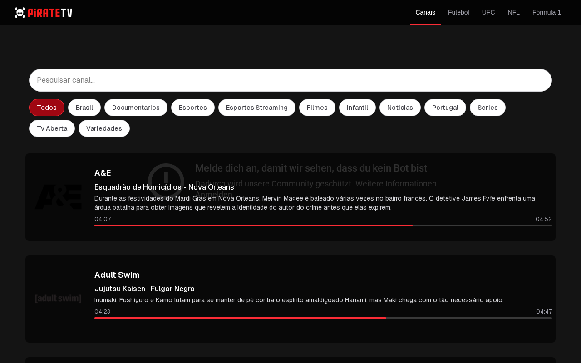Screen dimensions: 581x363
Task: Filter by Tv Aberta category
Action: coord(52,128)
